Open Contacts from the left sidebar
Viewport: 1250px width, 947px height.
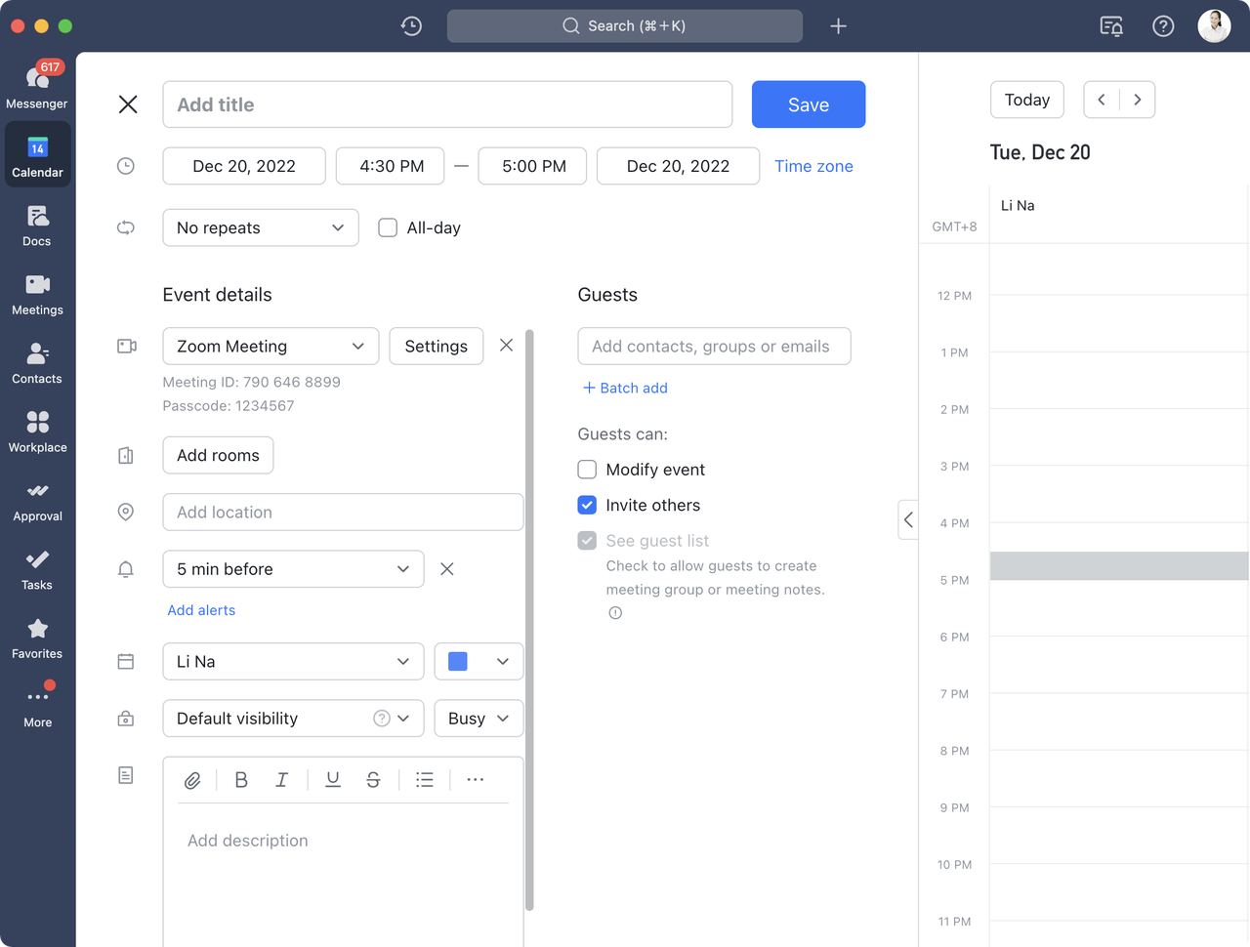tap(37, 363)
